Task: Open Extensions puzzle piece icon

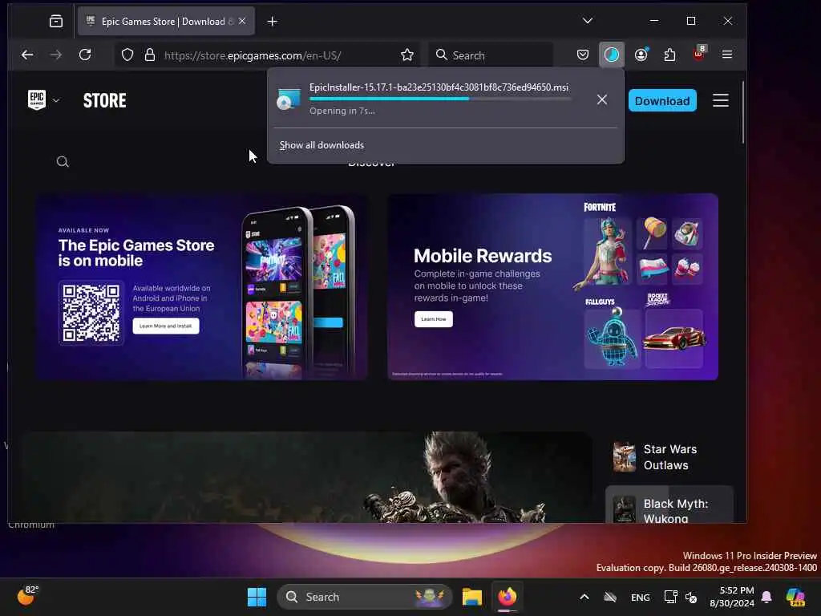Action: click(669, 55)
